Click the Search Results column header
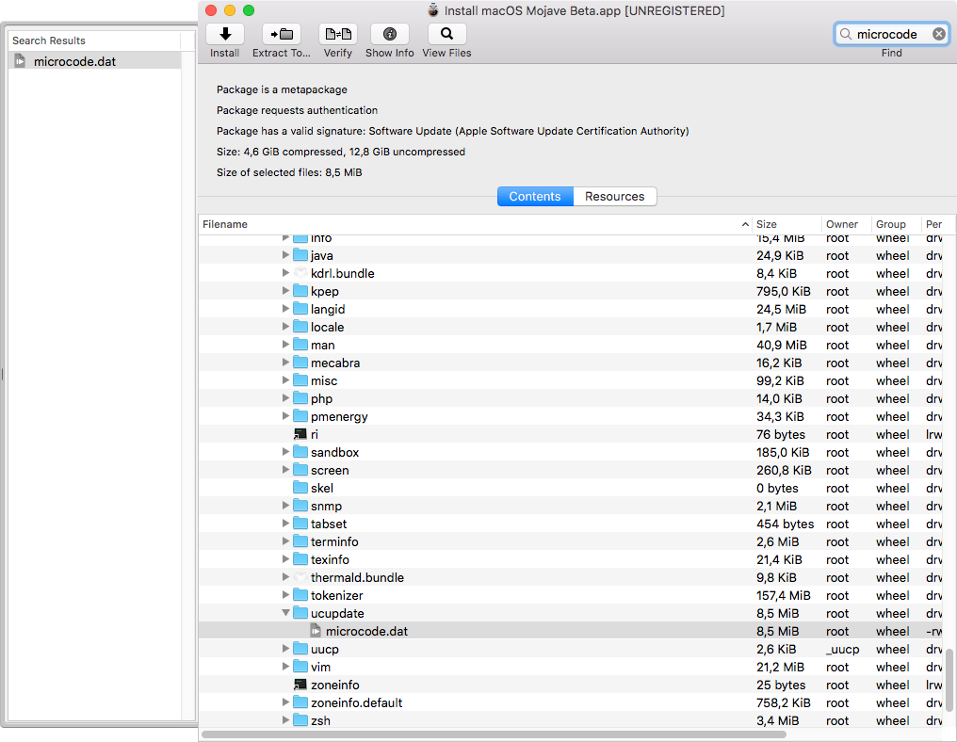957x742 pixels. coord(94,40)
